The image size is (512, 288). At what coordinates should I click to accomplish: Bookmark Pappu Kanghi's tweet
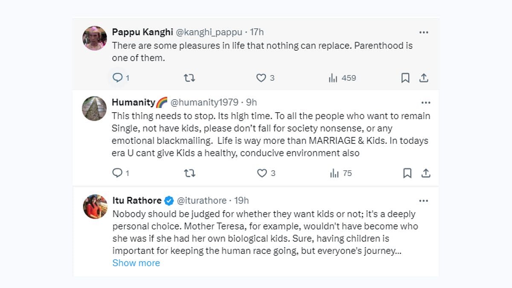(x=405, y=78)
